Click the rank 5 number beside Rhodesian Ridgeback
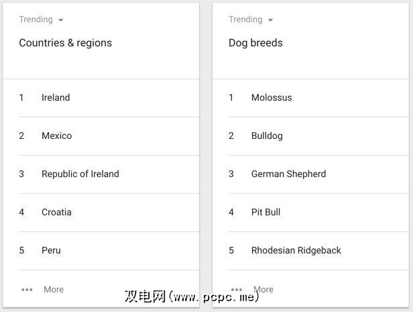 (231, 250)
